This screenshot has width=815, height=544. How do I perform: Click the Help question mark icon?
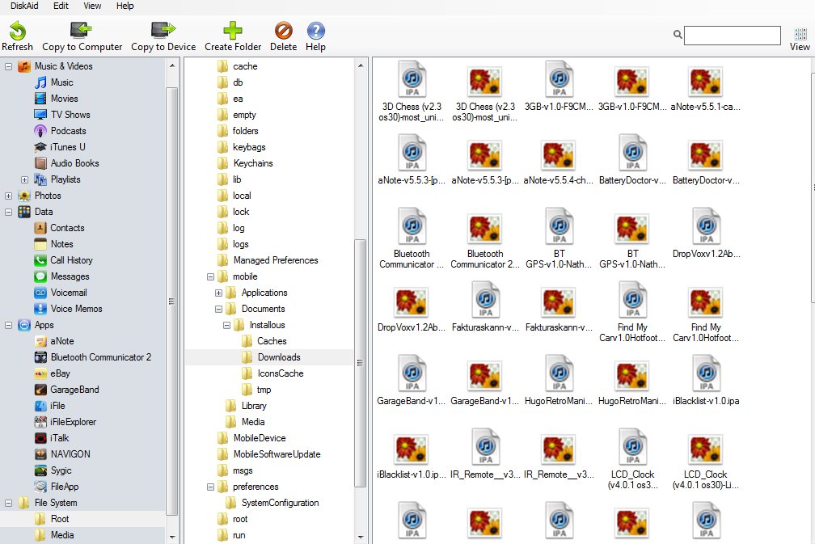click(x=315, y=31)
